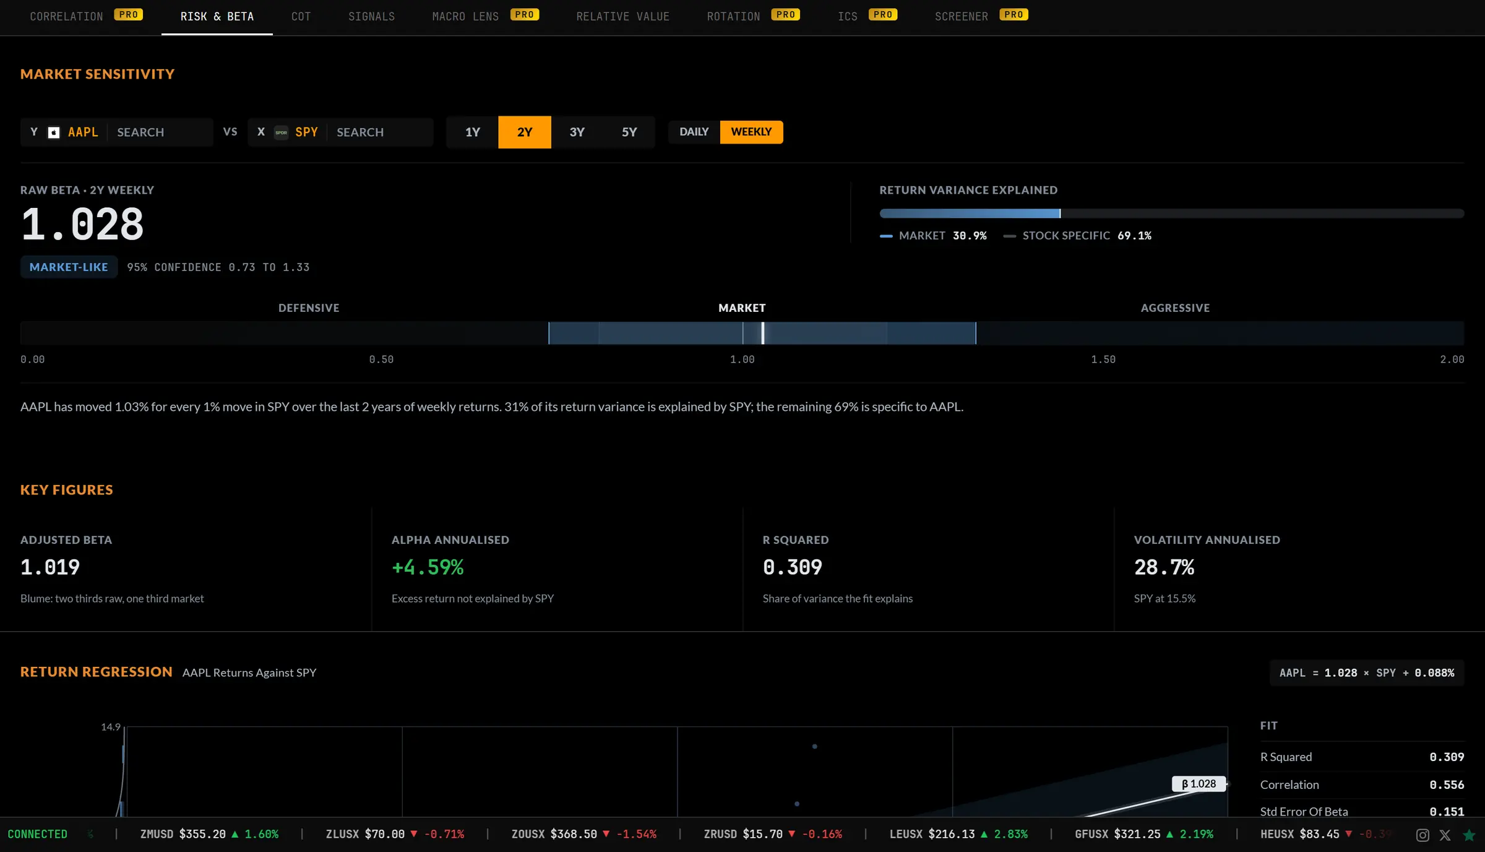Screen dimensions: 1485x852
Task: Click the SPDR logo beside SPY
Action: click(x=281, y=132)
